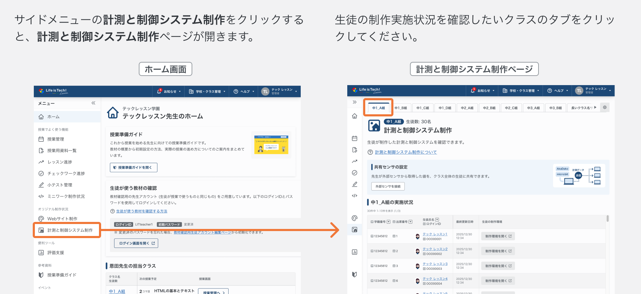Click calendar icon in collapsed sidebar
Image resolution: width=641 pixels, height=294 pixels.
click(354, 138)
